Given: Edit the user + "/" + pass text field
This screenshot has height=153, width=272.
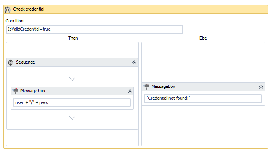Looking at the screenshot, I should tap(72, 102).
